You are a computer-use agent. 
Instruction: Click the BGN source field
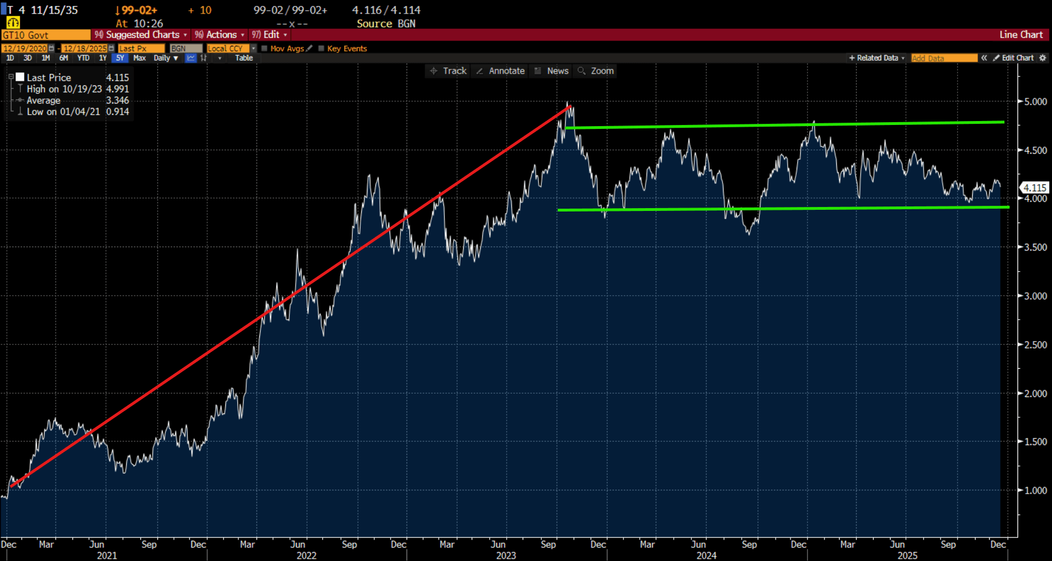pyautogui.click(x=186, y=49)
